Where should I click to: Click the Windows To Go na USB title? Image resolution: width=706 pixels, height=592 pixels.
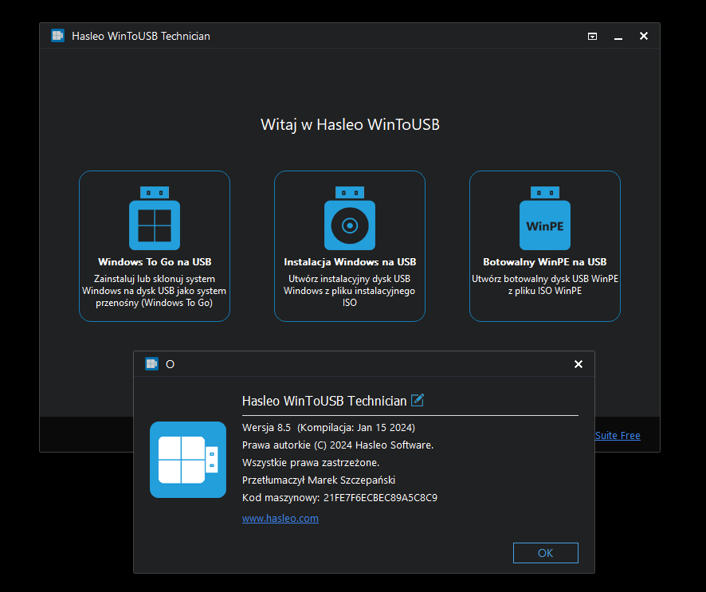pyautogui.click(x=155, y=262)
